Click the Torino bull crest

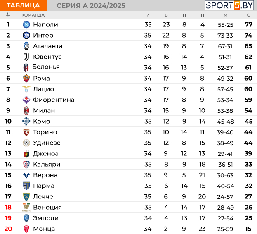(x=26, y=132)
